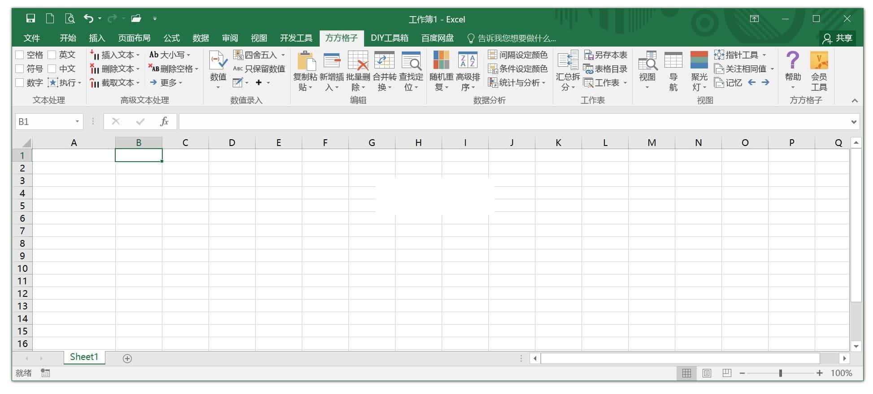This screenshot has width=873, height=394.
Task: Click the 共享 share button
Action: pos(837,39)
